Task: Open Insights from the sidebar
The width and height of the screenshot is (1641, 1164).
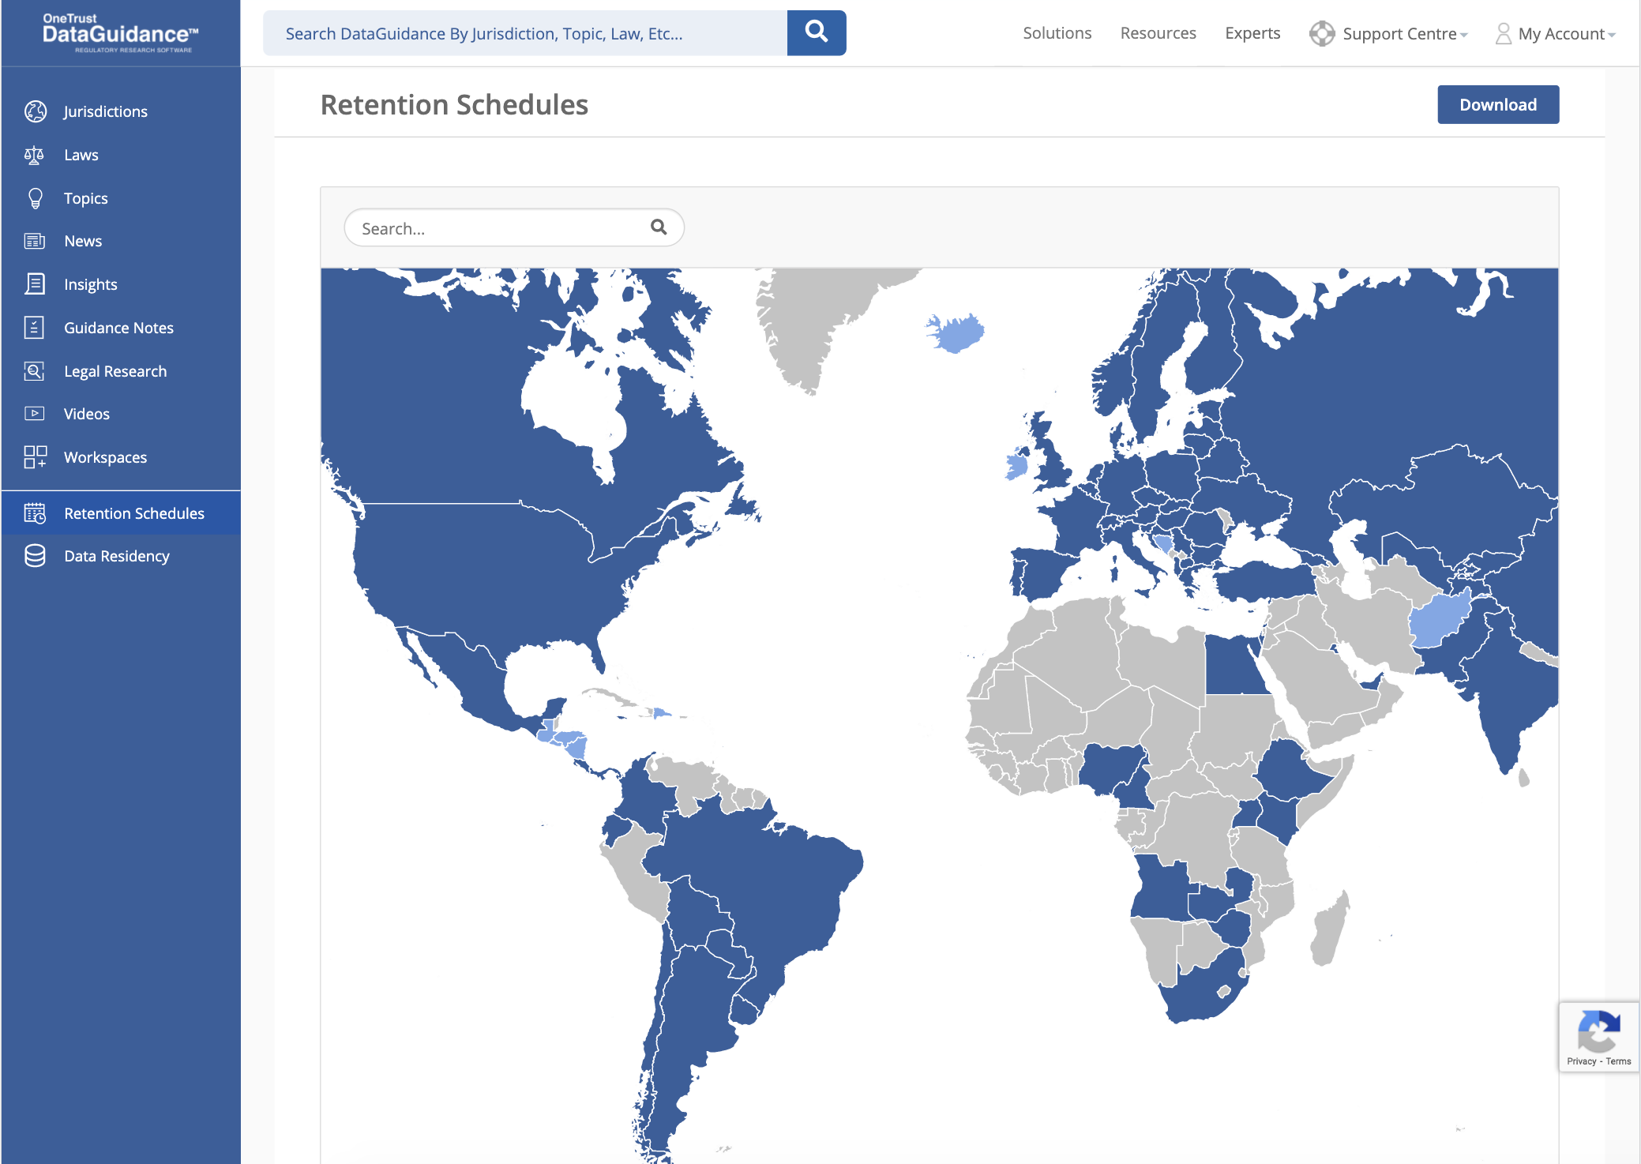Action: click(x=121, y=284)
